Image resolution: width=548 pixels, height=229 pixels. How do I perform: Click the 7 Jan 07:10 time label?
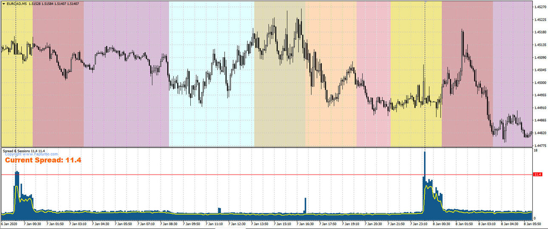coord(146,224)
